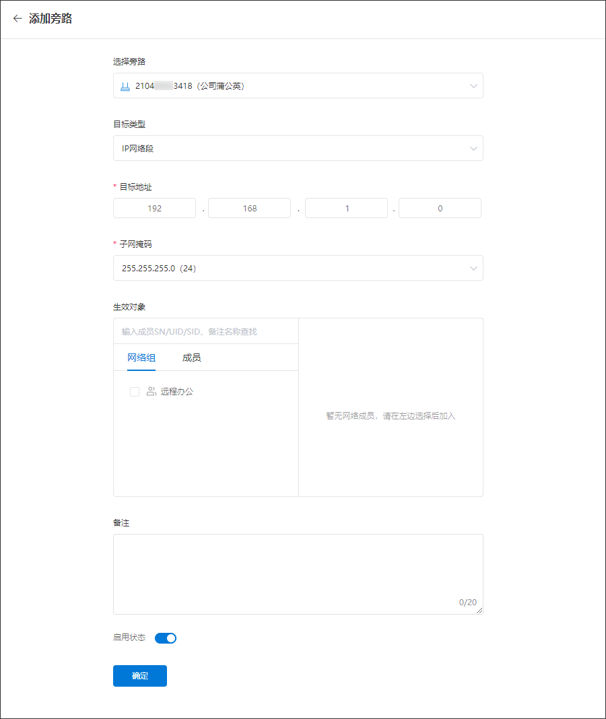Click the 目标地址 label
The image size is (606, 719).
point(136,187)
